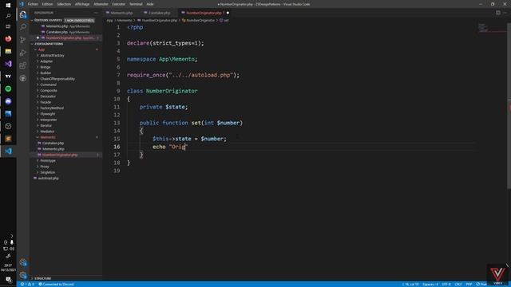The image size is (511, 287).
Task: Open the Explorer view in activity bar
Action: coord(23,14)
